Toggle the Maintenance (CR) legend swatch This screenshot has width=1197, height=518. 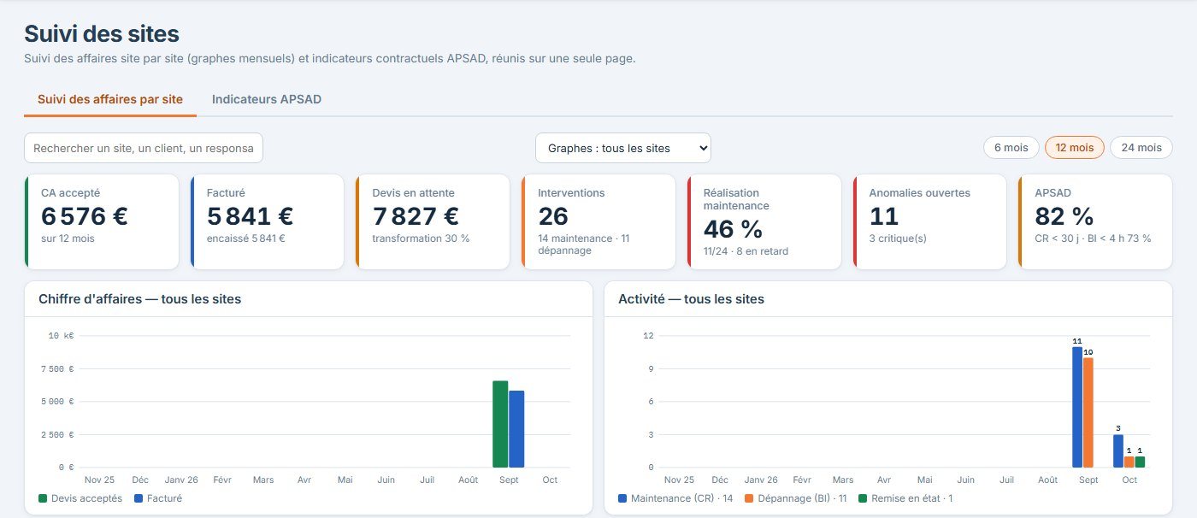(622, 498)
